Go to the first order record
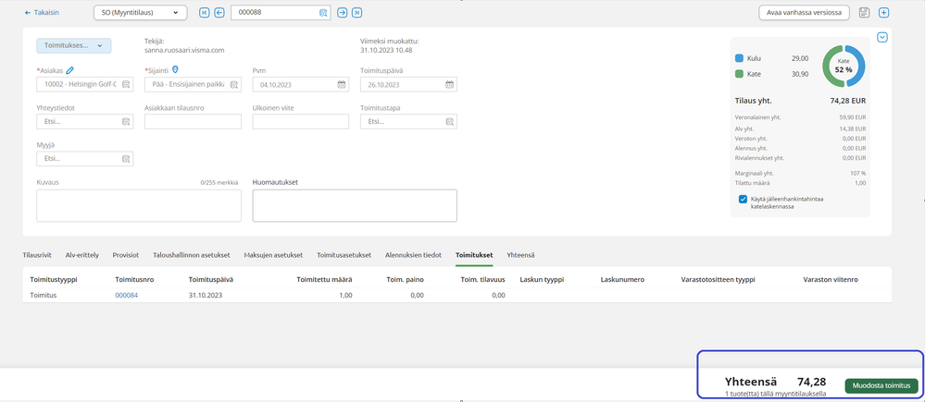 [205, 13]
